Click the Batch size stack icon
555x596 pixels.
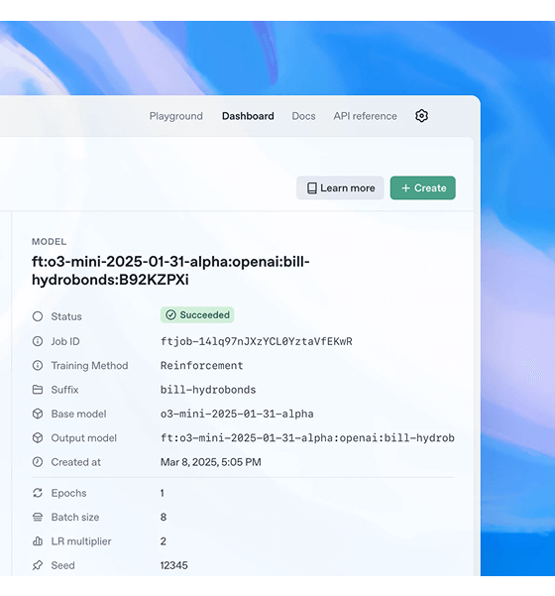click(x=38, y=517)
